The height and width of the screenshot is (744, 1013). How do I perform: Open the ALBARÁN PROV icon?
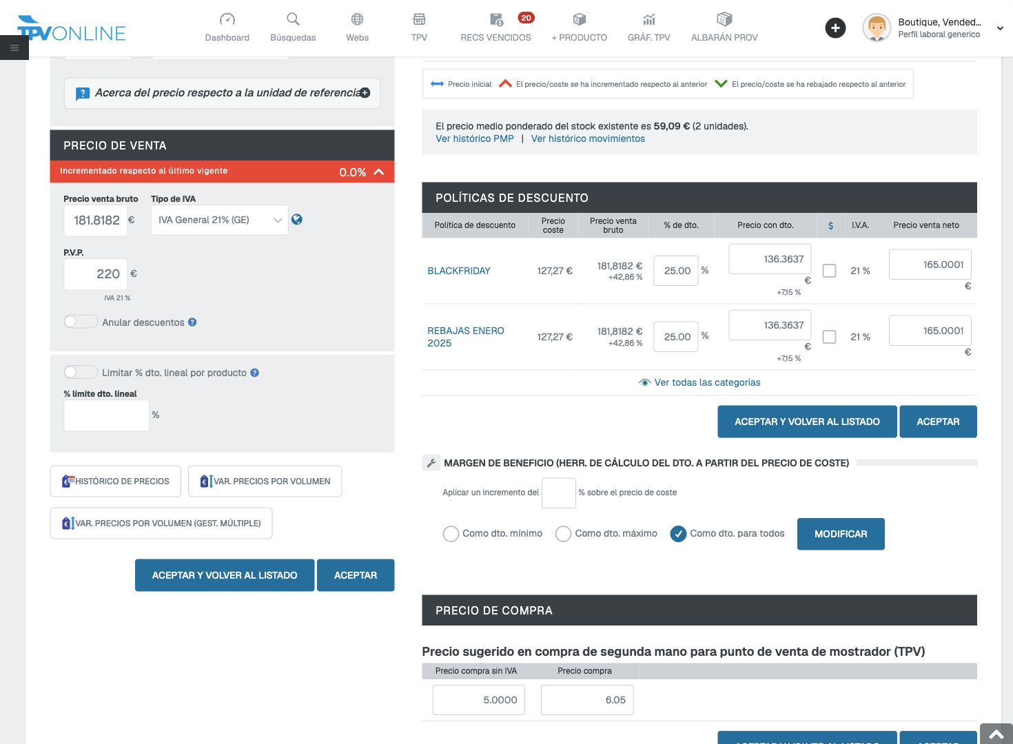[724, 19]
